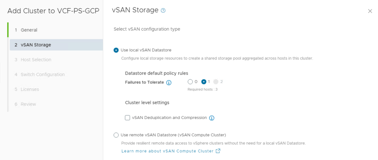Select Use local vSAN Datastore option
The image size is (378, 160).
[x=116, y=50]
